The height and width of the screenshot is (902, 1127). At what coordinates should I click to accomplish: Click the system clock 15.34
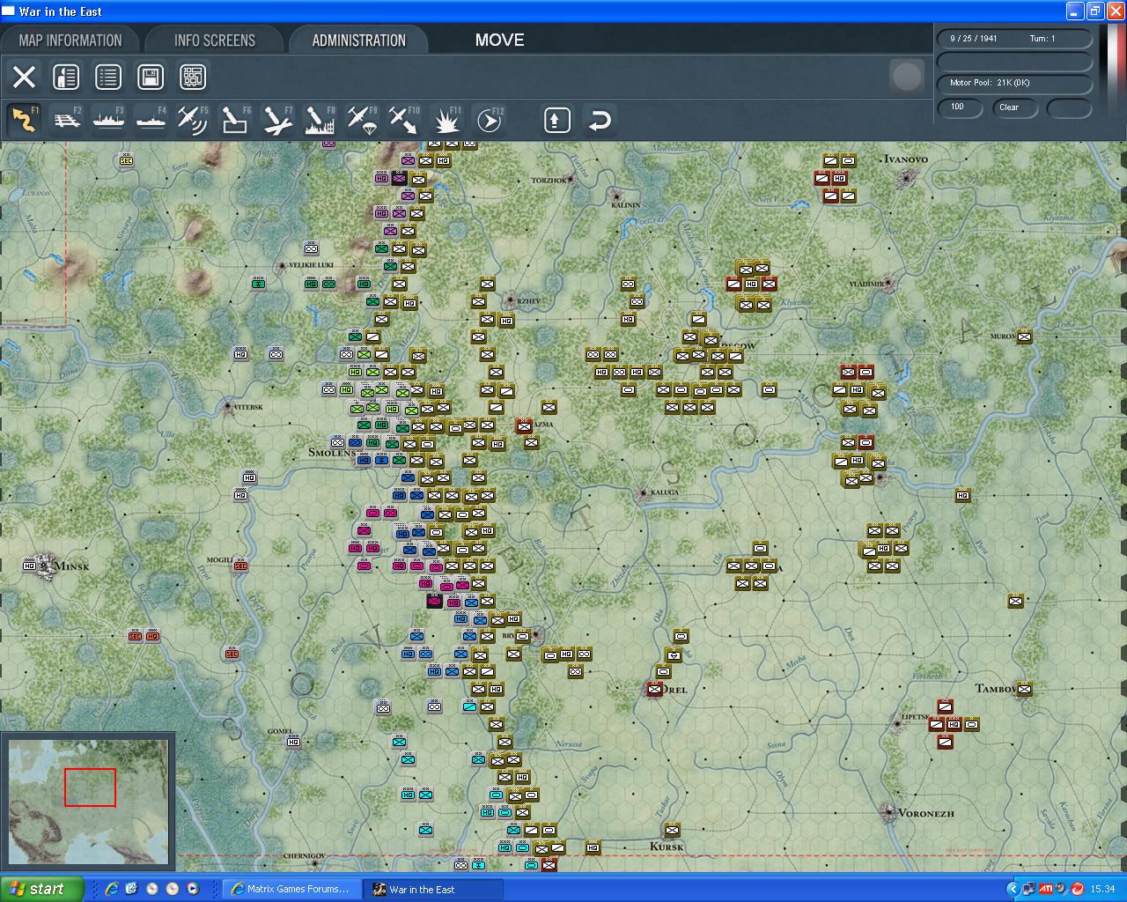(1102, 889)
